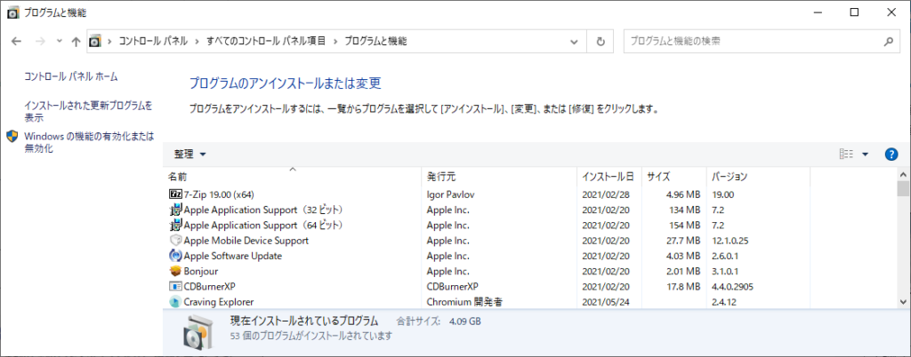Click version 4.4.0.2905
Screen dimensions: 911x357
coord(733,286)
